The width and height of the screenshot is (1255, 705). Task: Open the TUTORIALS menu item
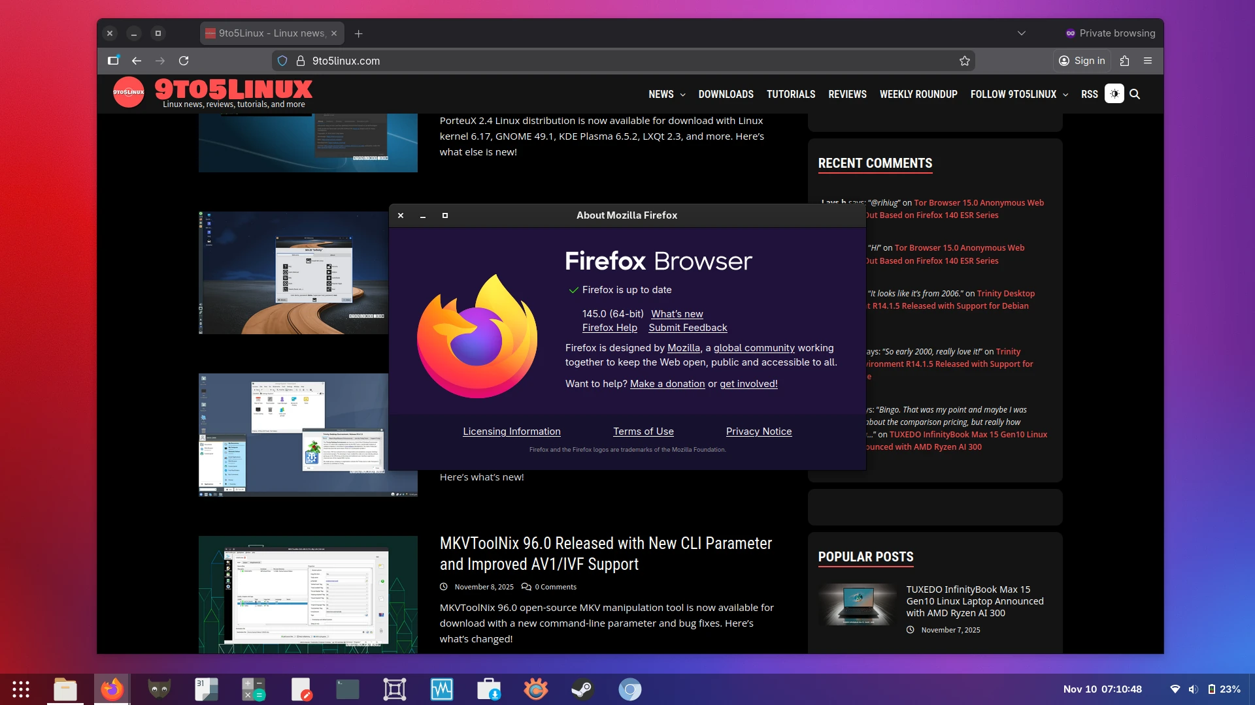pos(791,94)
